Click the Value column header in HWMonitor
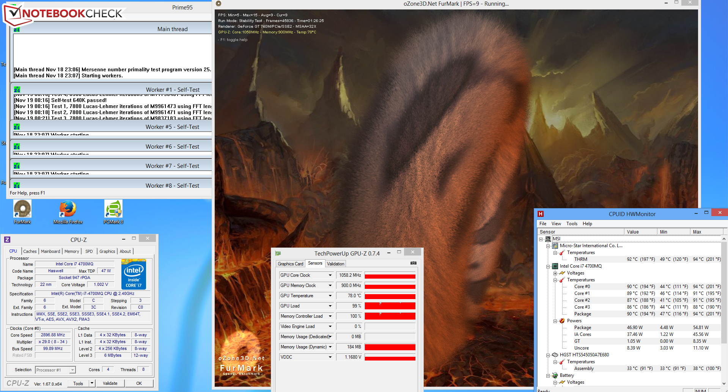 [641, 232]
